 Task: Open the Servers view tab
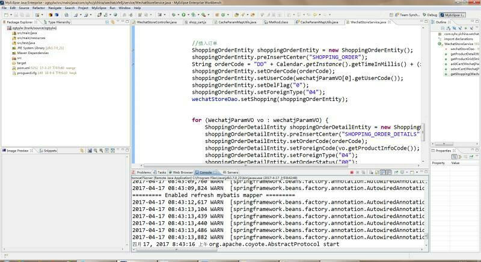(231, 172)
